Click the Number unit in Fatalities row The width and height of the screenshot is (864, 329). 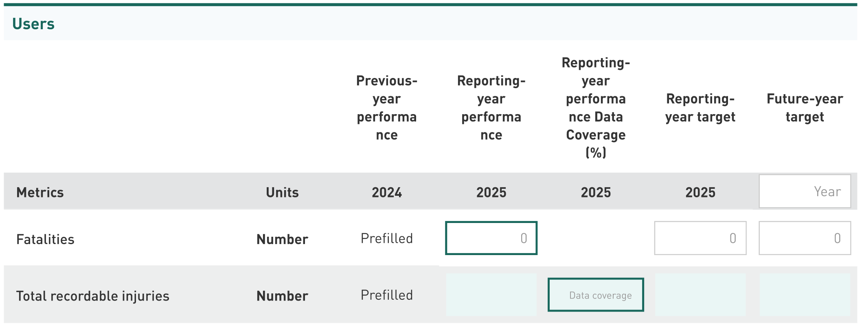[x=282, y=239]
